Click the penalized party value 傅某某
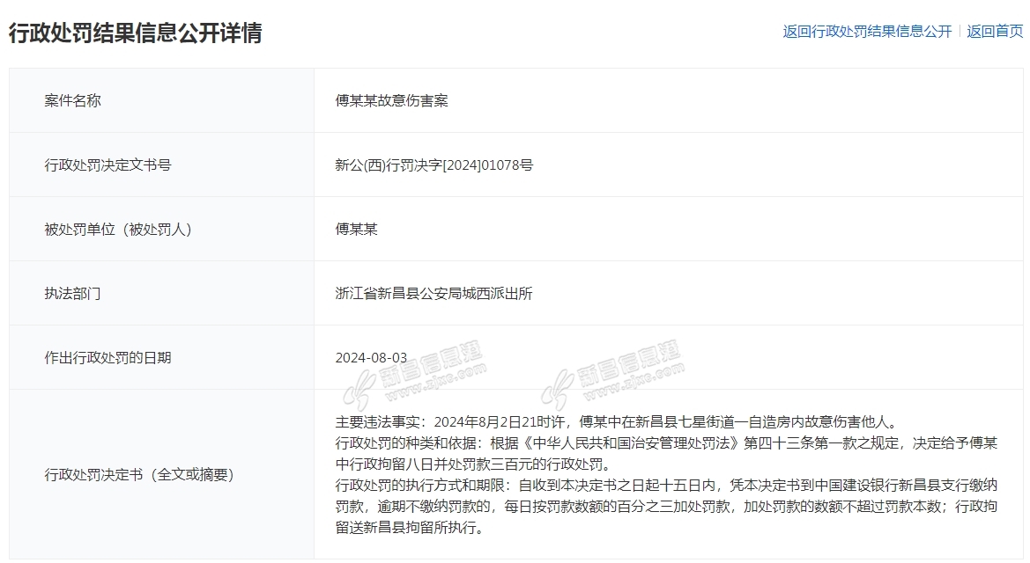 pyautogui.click(x=357, y=229)
